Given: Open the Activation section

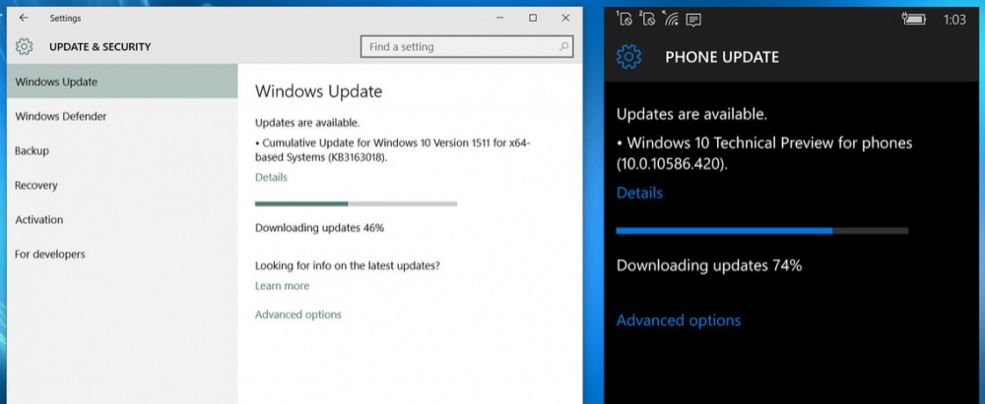Looking at the screenshot, I should coord(122,219).
